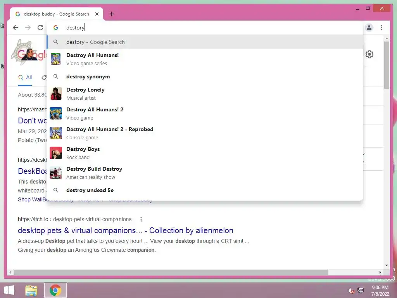This screenshot has width=397, height=298.
Task: Choose 'Destroy Lonely' Musical artist suggestion
Action: pyautogui.click(x=205, y=94)
